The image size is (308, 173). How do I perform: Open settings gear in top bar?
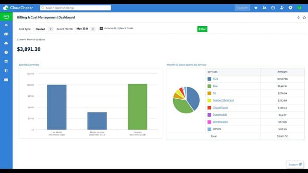[290, 8]
